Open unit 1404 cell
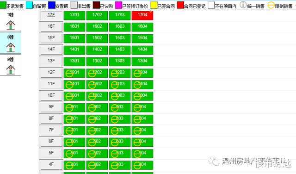Viewport: 296px width, 174px height. (142, 50)
